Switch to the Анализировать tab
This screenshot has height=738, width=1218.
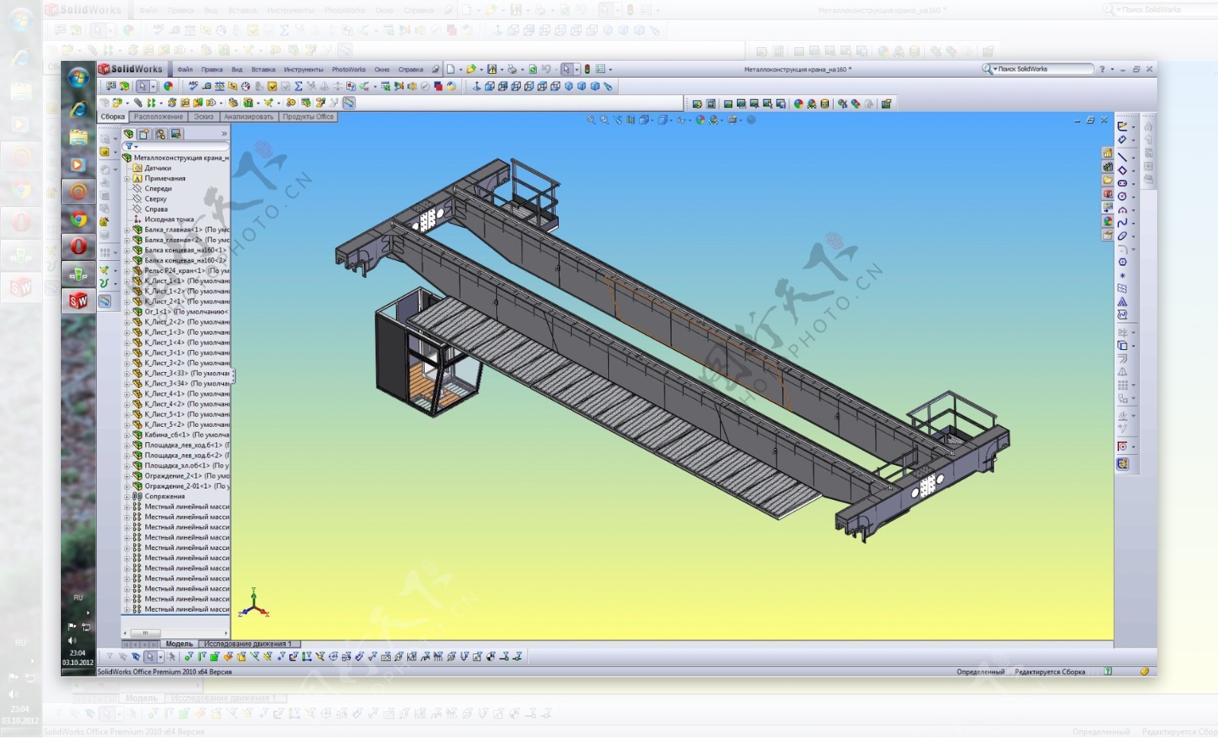pyautogui.click(x=249, y=117)
